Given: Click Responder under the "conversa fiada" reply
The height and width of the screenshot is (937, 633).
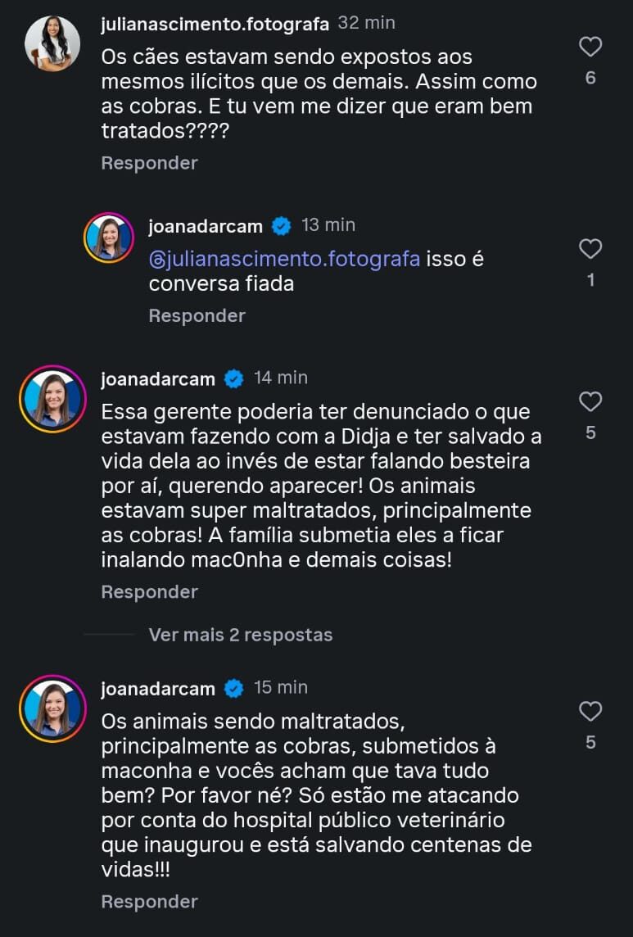Looking at the screenshot, I should coord(197,315).
